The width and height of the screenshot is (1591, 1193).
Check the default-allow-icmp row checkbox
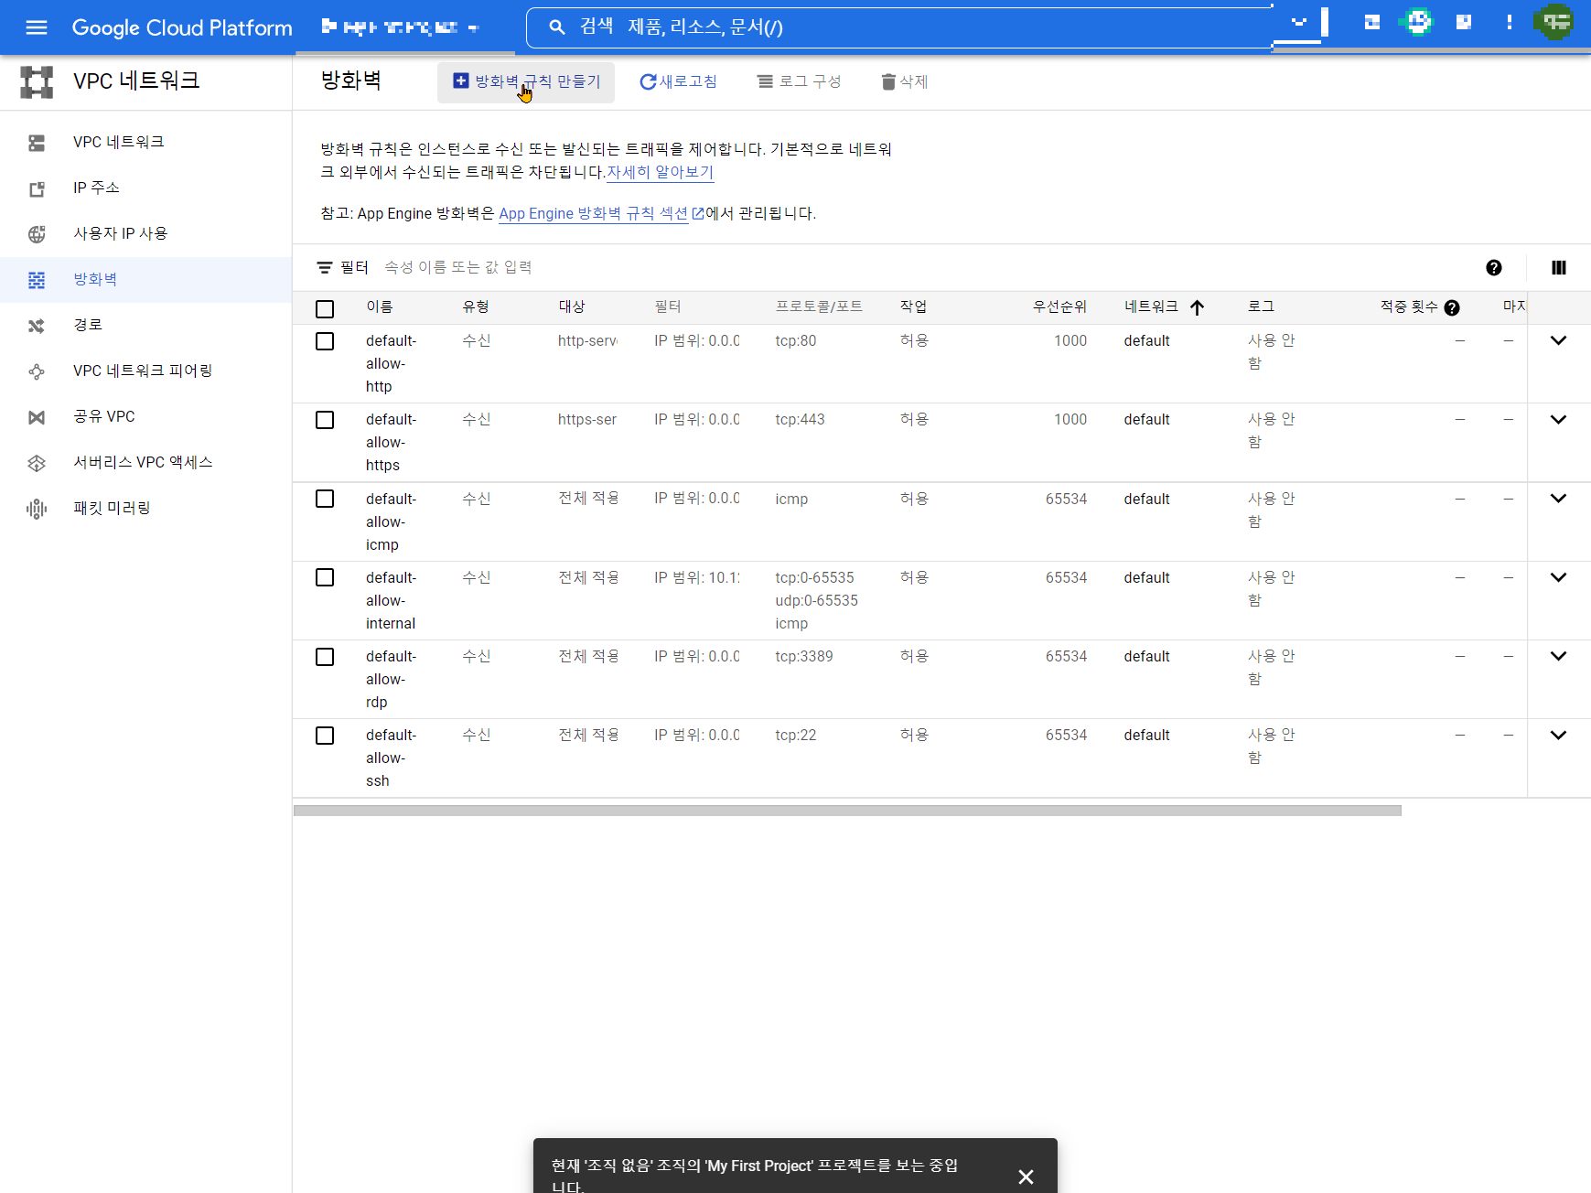point(325,499)
